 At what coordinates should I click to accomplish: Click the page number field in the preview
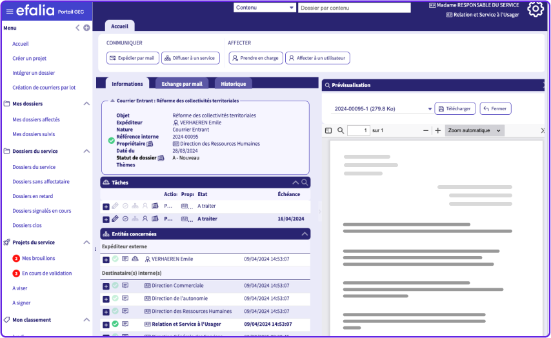(x=359, y=130)
